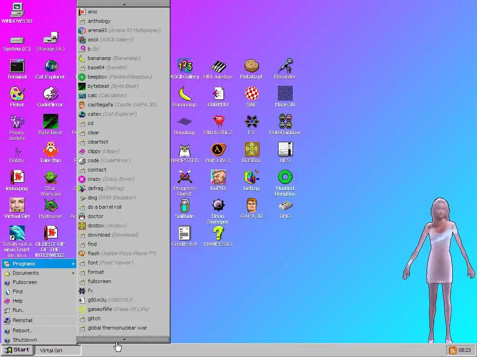Click the Virtal Girl taskbar button
Viewport: 477px width, 357px height.
tap(58, 350)
